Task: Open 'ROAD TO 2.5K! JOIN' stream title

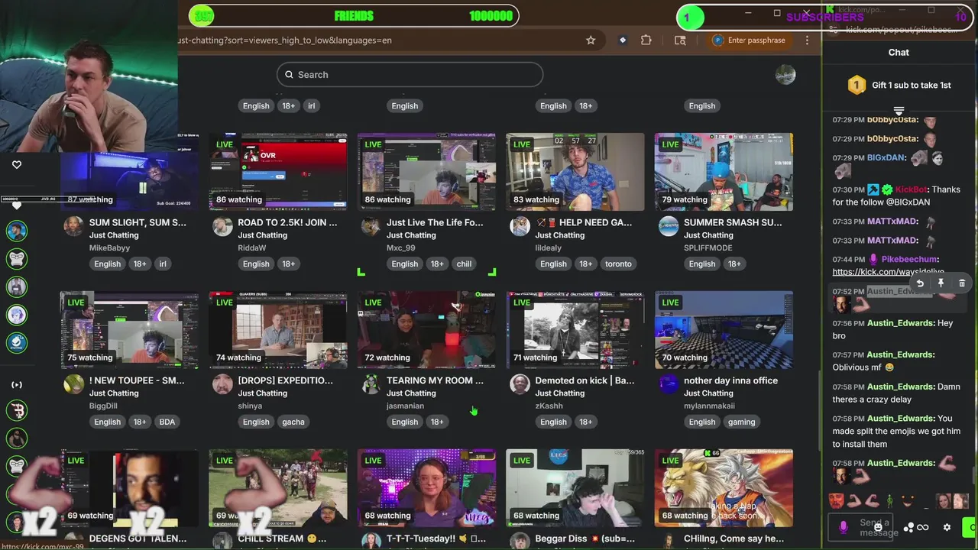Action: (287, 222)
